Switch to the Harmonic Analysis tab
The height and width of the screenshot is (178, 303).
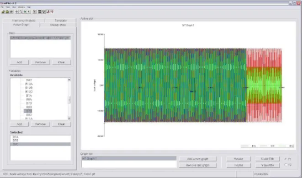(24, 20)
